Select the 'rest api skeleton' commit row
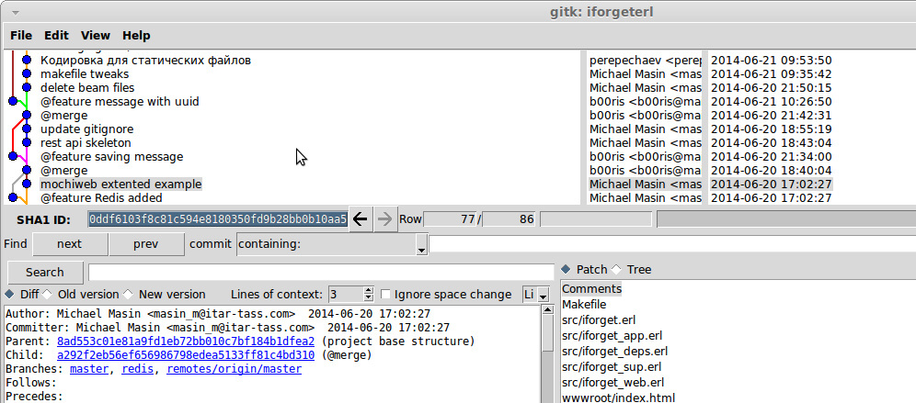The width and height of the screenshot is (916, 403). (86, 143)
